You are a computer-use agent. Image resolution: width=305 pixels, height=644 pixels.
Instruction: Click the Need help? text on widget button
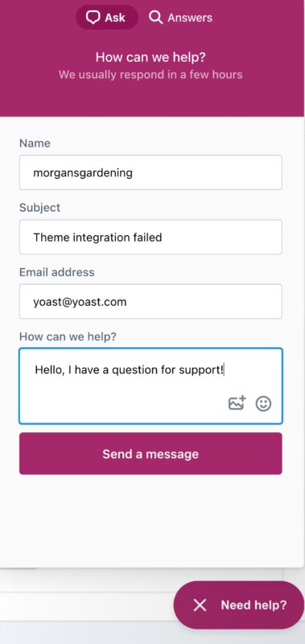click(253, 605)
